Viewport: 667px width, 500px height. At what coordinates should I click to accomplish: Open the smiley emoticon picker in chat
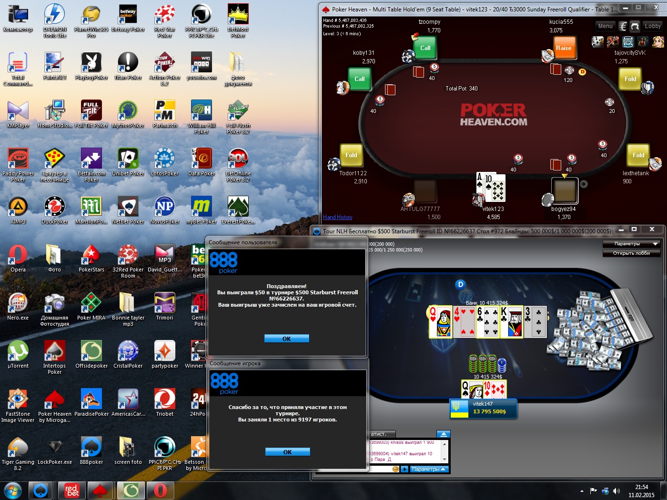[x=395, y=469]
